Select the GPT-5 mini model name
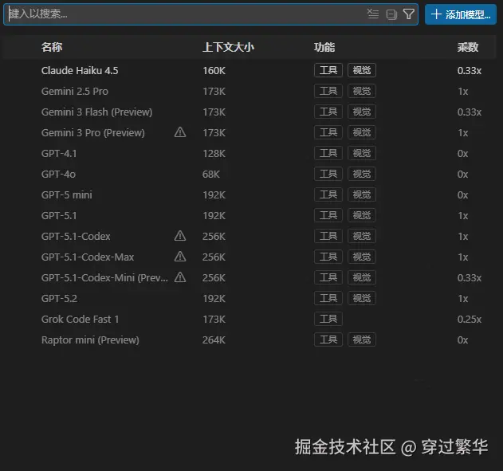This screenshot has height=471, width=503. (66, 195)
